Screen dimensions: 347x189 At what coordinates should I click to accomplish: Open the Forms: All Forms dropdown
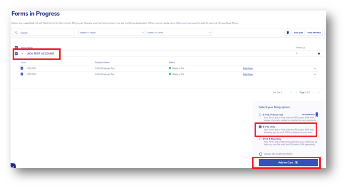coord(179,33)
